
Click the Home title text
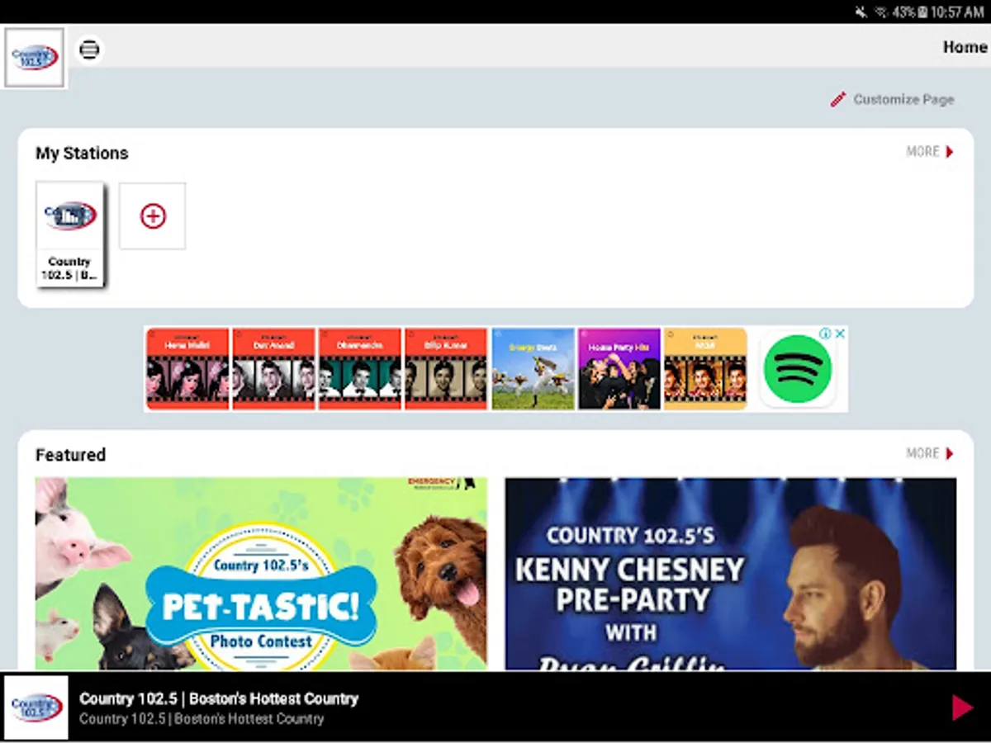965,47
